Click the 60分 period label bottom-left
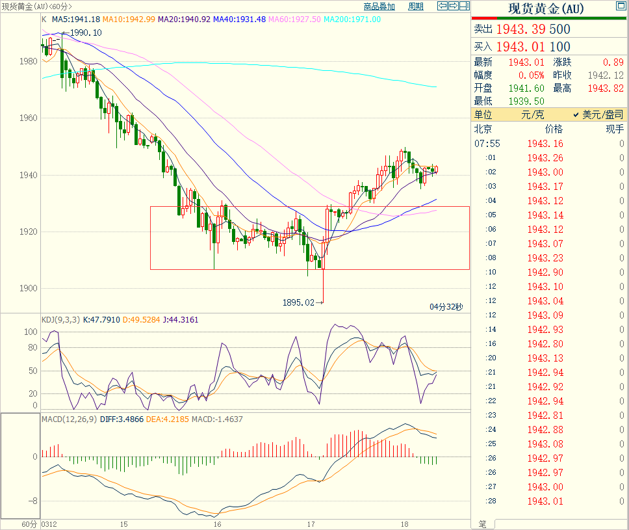The height and width of the screenshot is (530, 629). point(29,524)
